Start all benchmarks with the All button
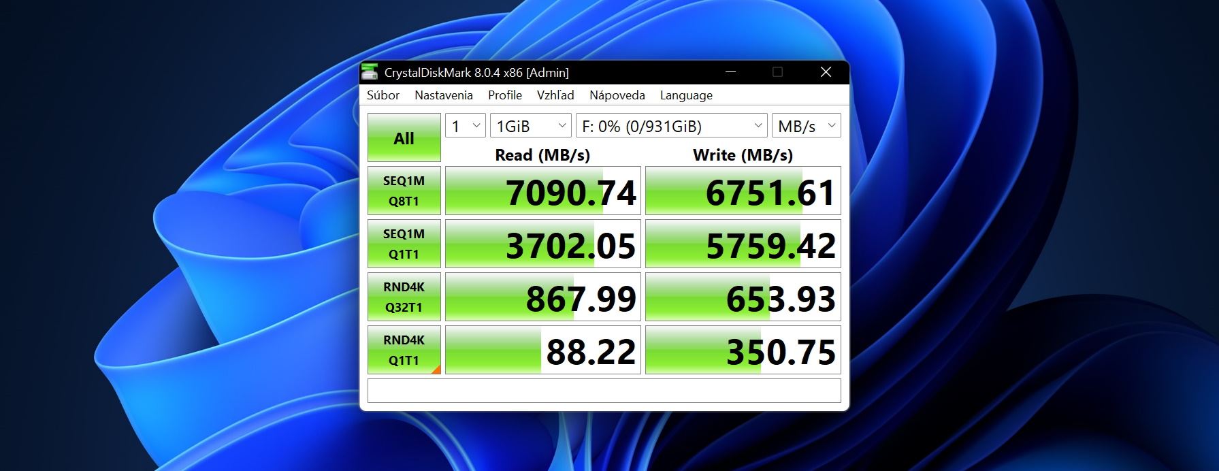 pos(404,137)
